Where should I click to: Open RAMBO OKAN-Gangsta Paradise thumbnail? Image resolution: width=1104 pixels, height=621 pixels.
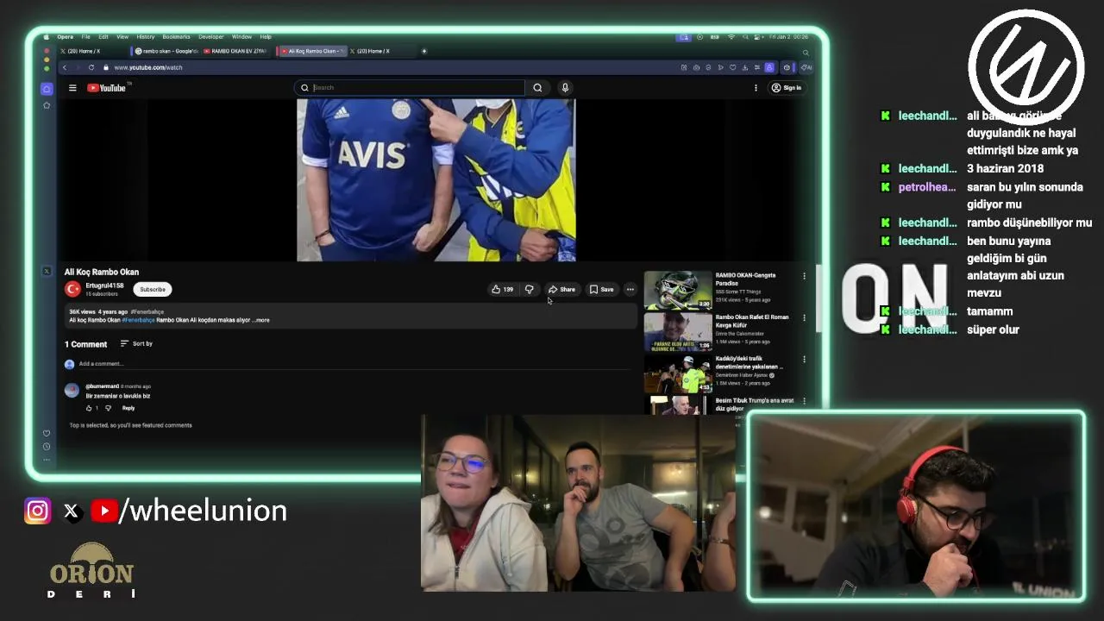point(678,290)
